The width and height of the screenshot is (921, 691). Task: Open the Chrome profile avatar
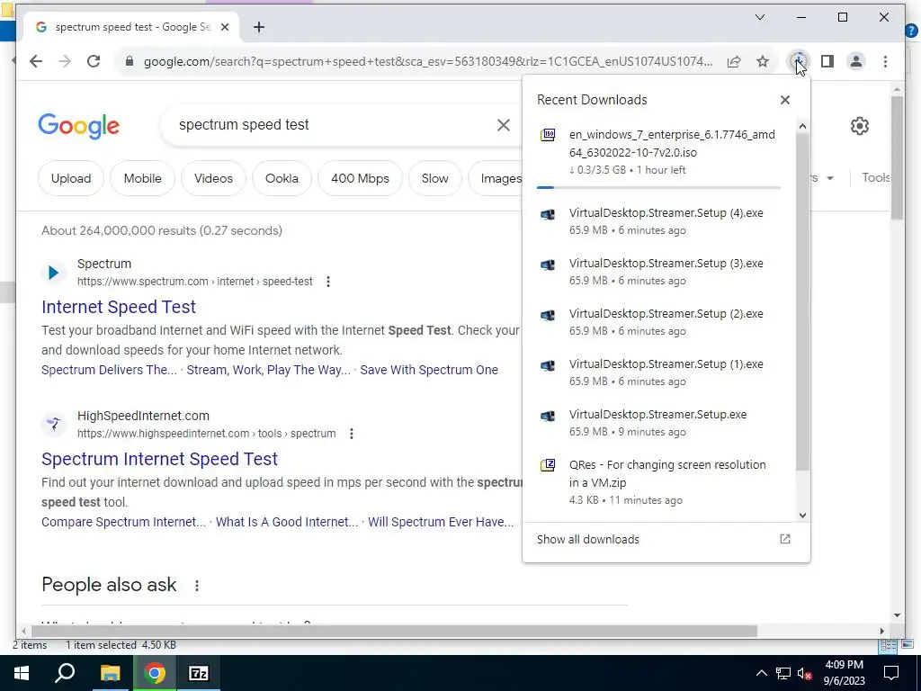[856, 61]
